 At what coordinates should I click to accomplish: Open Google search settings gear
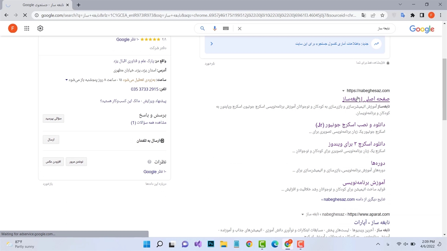(40, 29)
